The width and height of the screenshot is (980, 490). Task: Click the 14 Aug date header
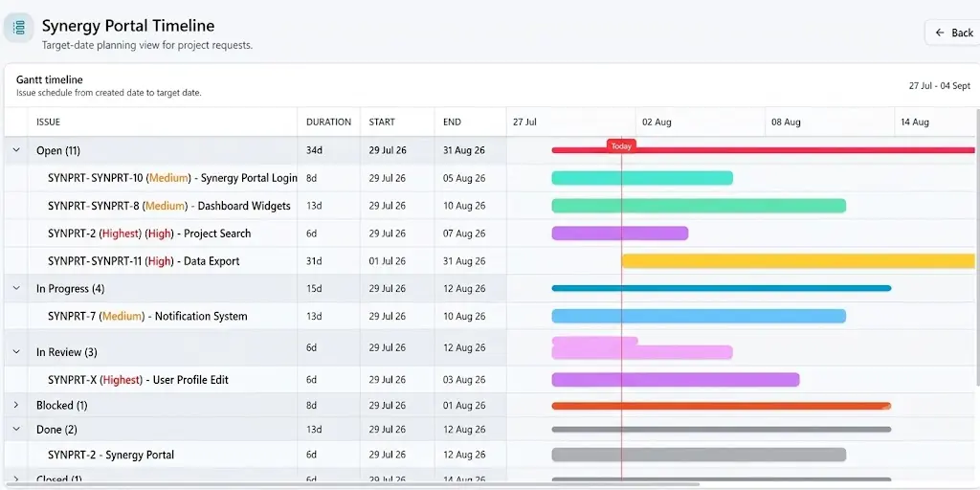coord(915,122)
